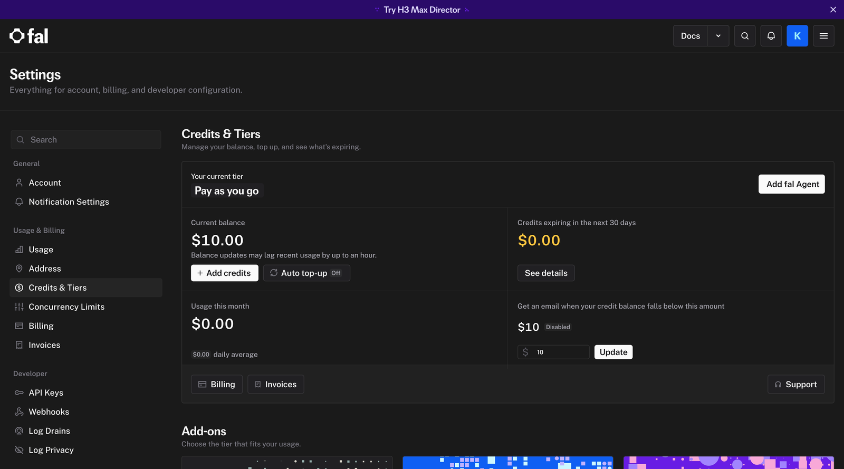Open Log Privacy in sidebar
The image size is (844, 469).
tap(86, 450)
